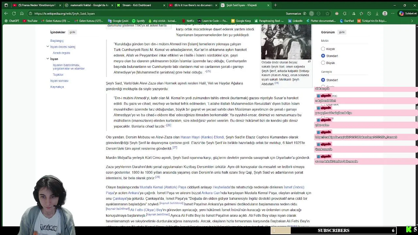Open footnote reference [27]

[x=175, y=148]
